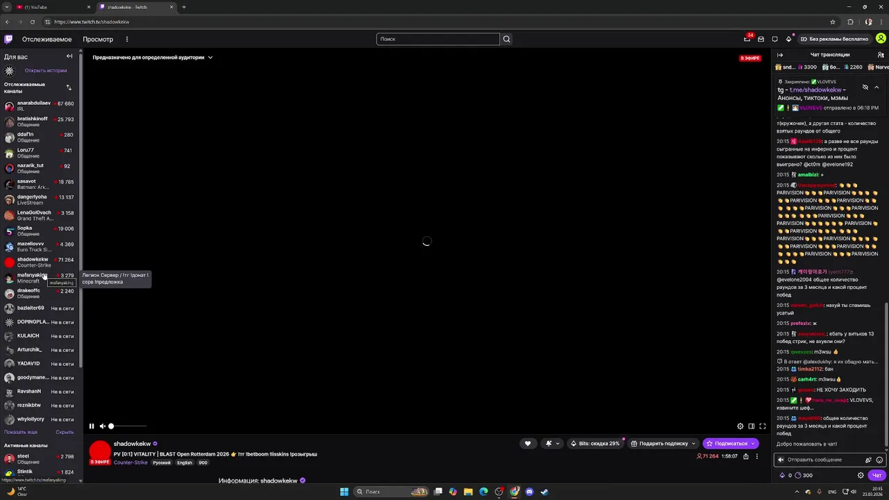This screenshot has height=500, width=889.
Task: Switch to the YouTube browser tab
Action: (x=52, y=7)
